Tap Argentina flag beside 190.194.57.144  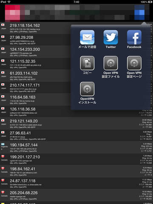click(x=3, y=144)
